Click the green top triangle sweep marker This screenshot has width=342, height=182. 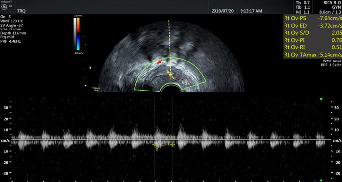[321, 99]
